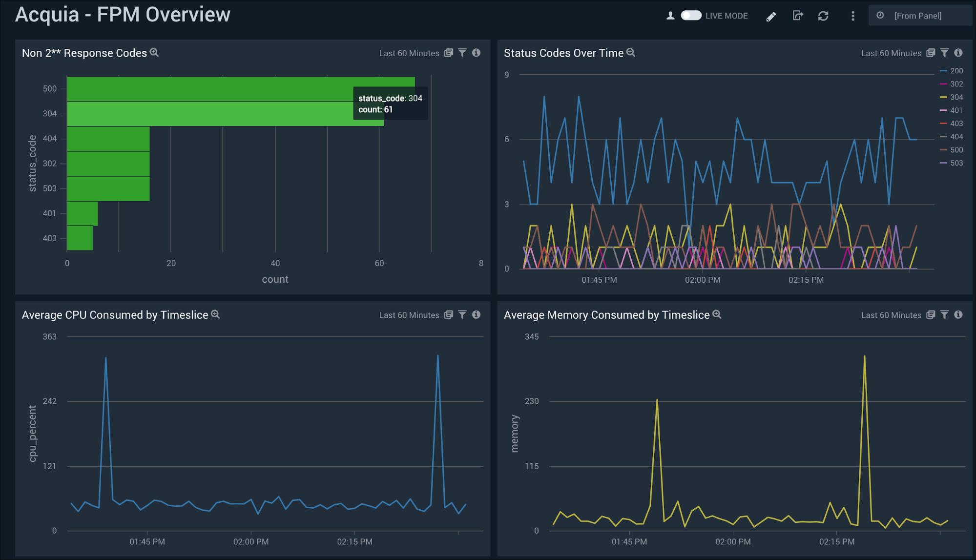Expand the From Panel time range dropdown

coord(918,15)
